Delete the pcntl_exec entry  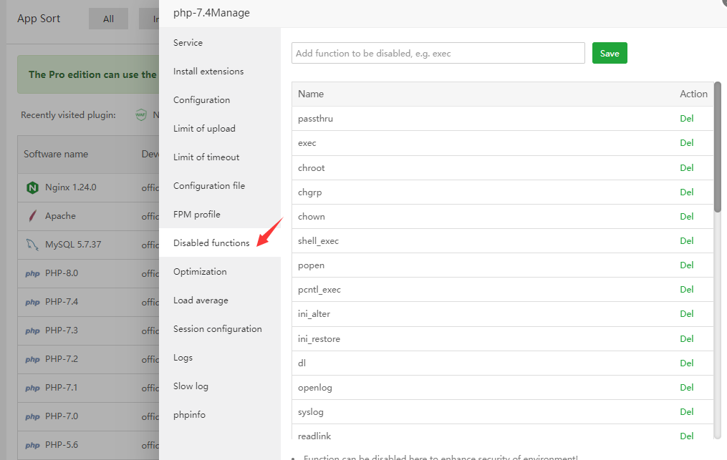(687, 290)
